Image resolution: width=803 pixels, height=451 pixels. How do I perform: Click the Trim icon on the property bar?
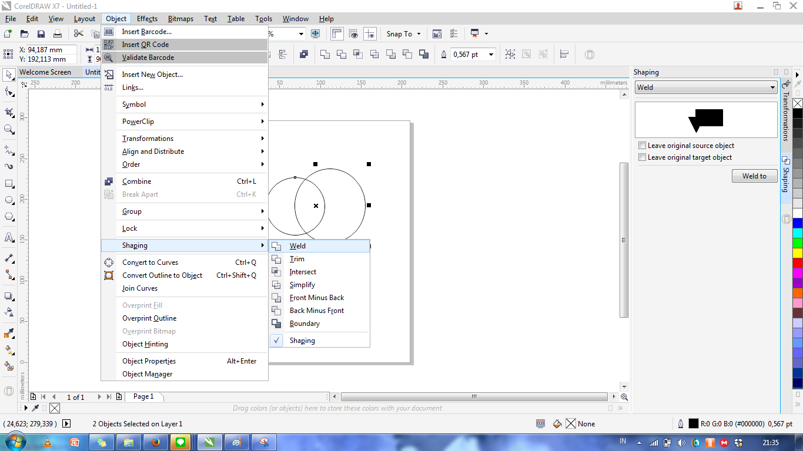coord(342,54)
